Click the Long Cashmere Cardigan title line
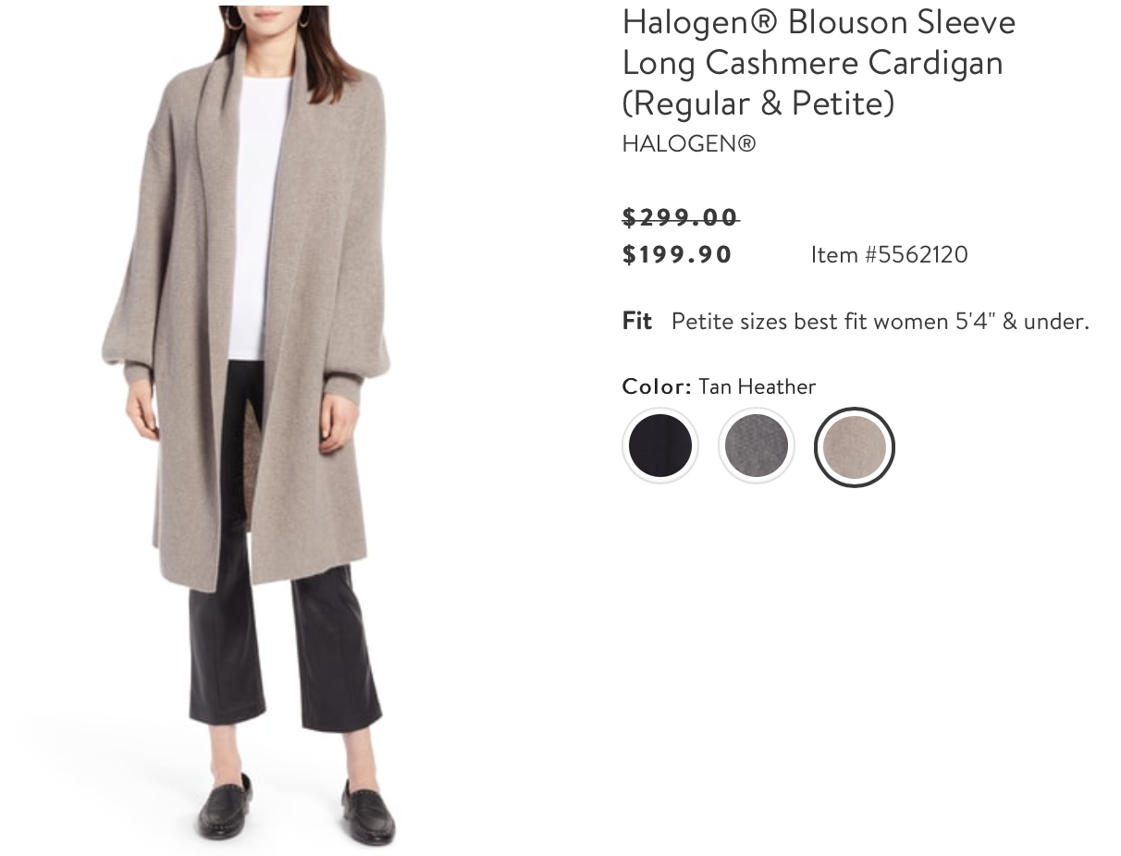Viewport: 1121px width, 856px height. point(813,62)
